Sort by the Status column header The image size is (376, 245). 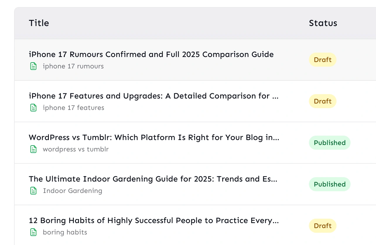pos(323,23)
